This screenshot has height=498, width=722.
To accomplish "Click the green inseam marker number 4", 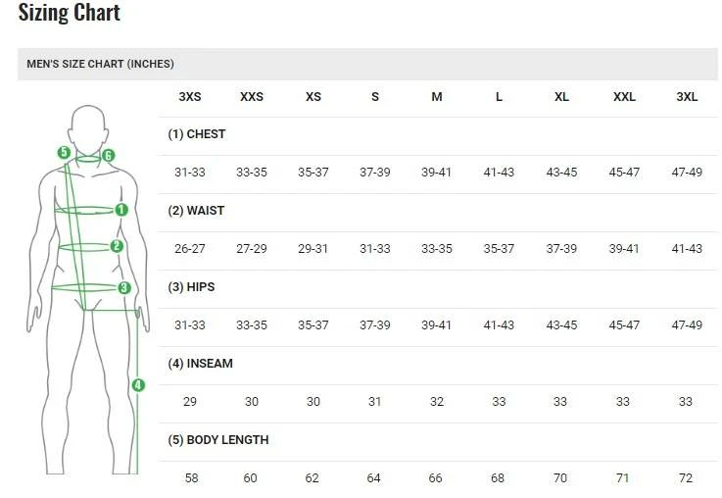I will tap(138, 385).
